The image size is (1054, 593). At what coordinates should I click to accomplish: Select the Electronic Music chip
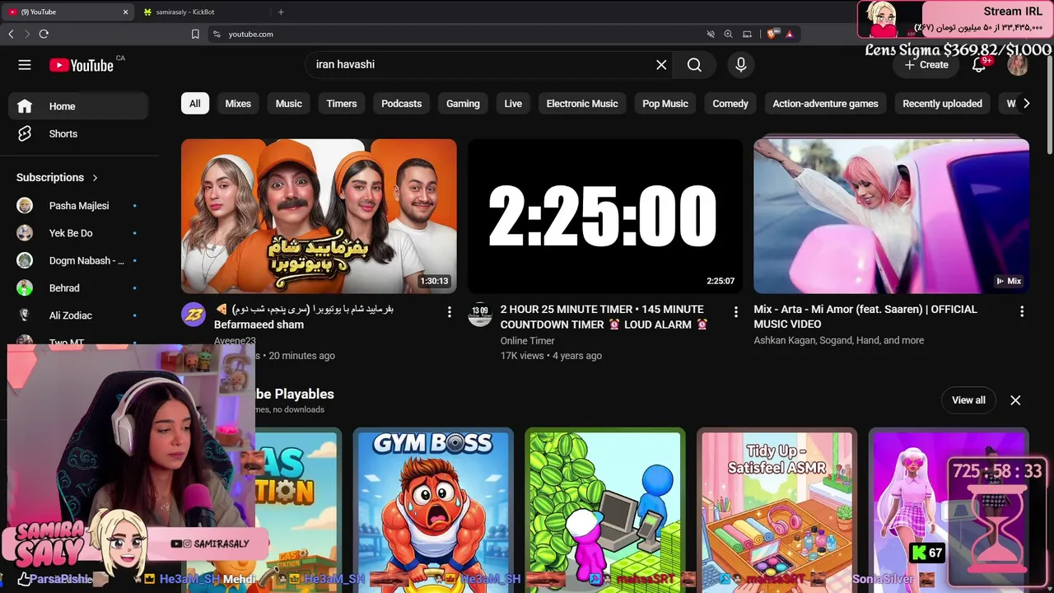[582, 104]
